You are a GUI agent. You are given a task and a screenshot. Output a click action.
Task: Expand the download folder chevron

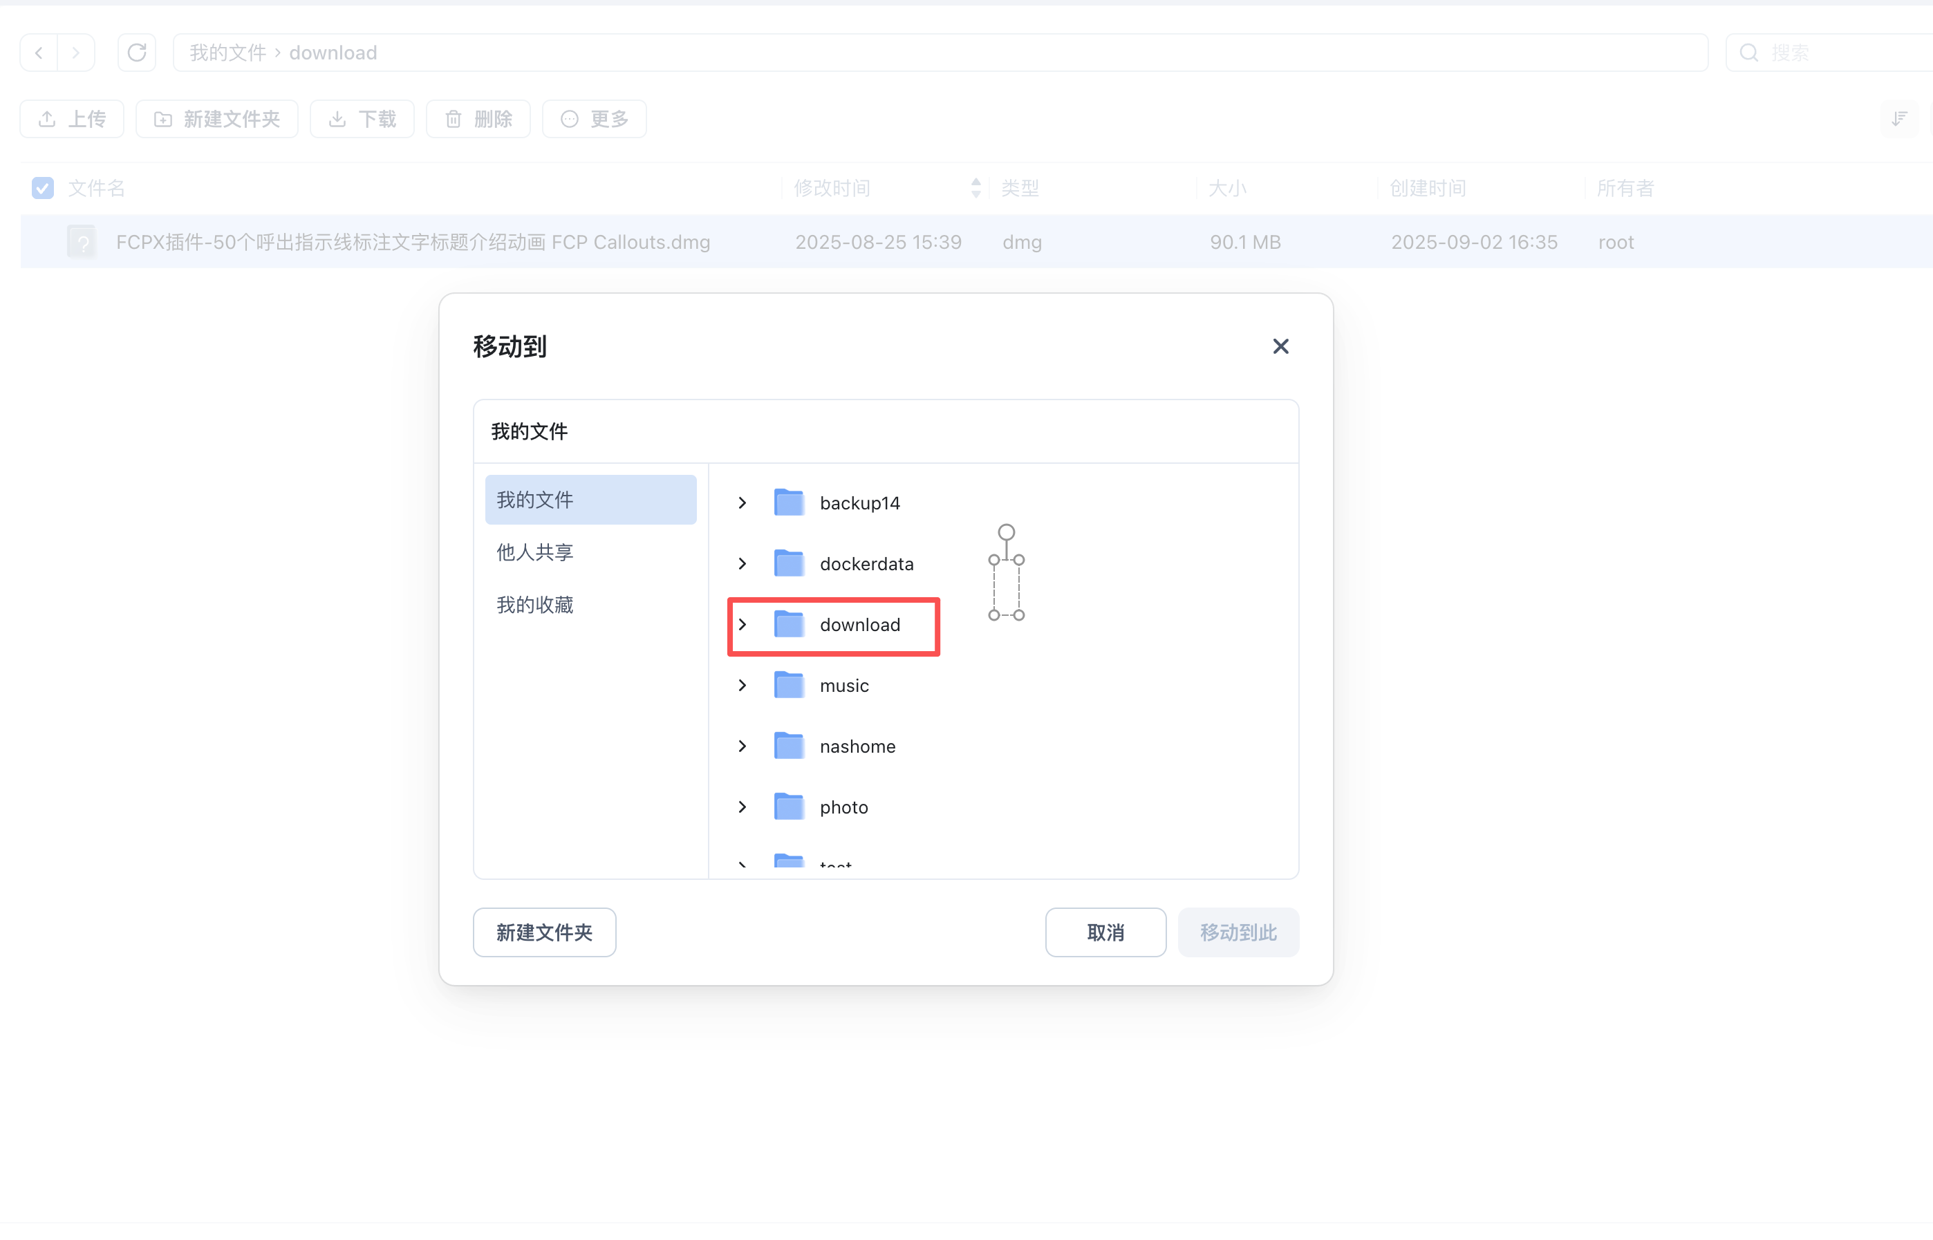pos(743,625)
